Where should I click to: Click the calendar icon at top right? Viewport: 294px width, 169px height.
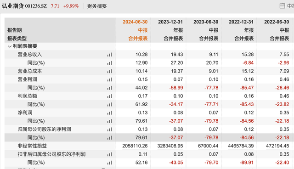(282, 6)
